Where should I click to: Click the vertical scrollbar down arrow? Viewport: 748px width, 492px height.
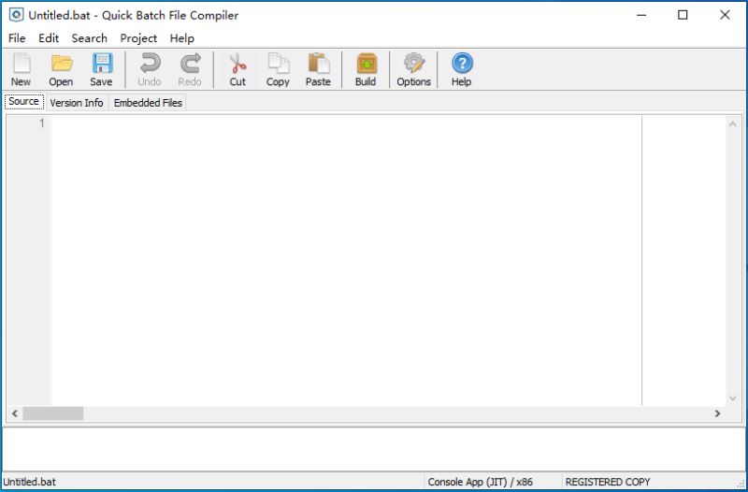pos(733,398)
